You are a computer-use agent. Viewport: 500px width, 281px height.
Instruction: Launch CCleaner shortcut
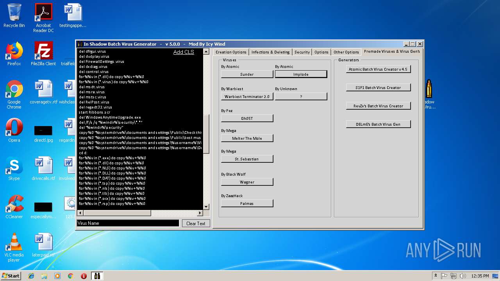pos(14,207)
